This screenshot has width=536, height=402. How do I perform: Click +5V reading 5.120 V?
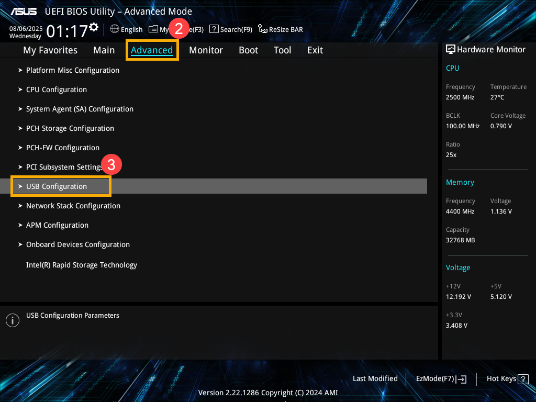pyautogui.click(x=501, y=297)
